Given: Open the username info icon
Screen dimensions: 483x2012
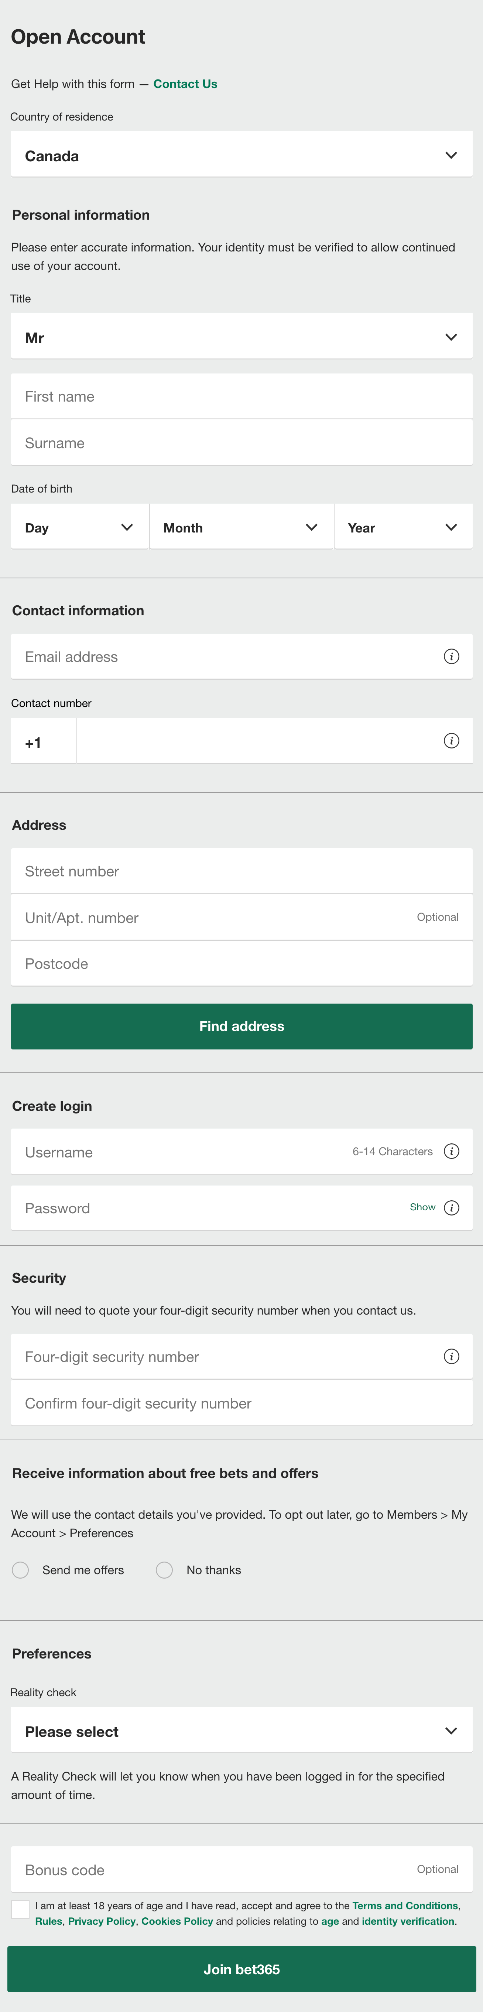Looking at the screenshot, I should click(451, 1152).
